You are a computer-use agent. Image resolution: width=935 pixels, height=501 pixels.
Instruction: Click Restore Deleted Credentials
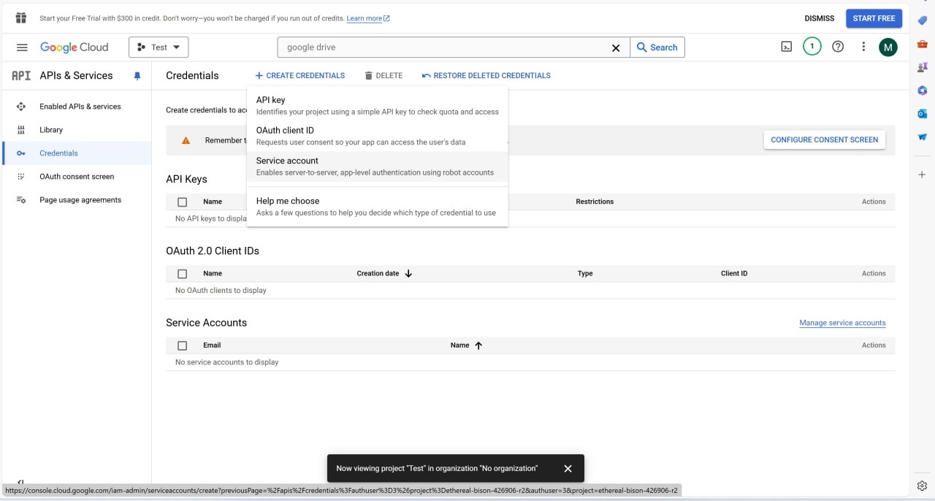[x=486, y=75]
